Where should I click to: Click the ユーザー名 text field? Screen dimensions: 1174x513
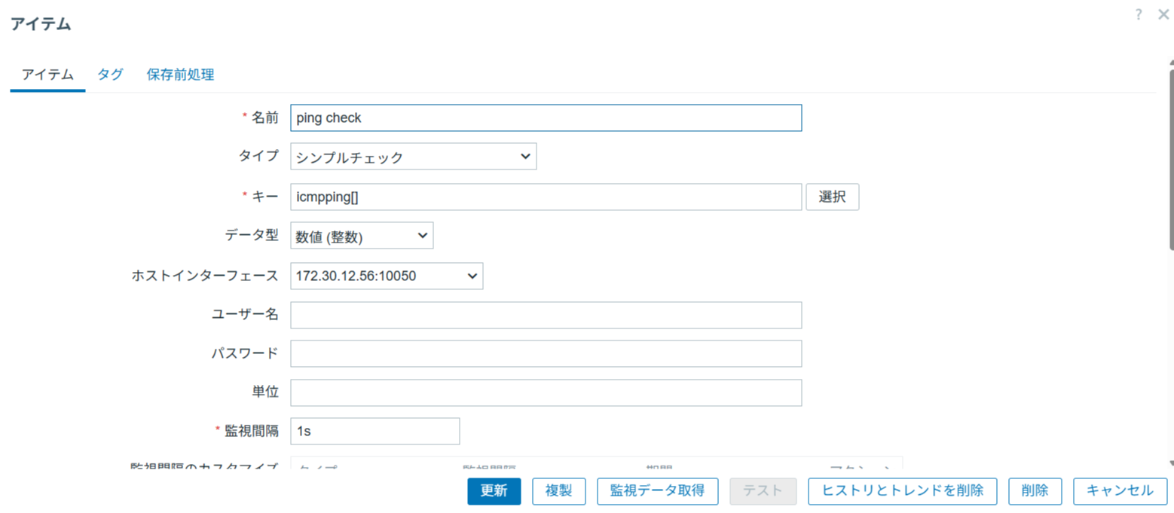(x=546, y=315)
